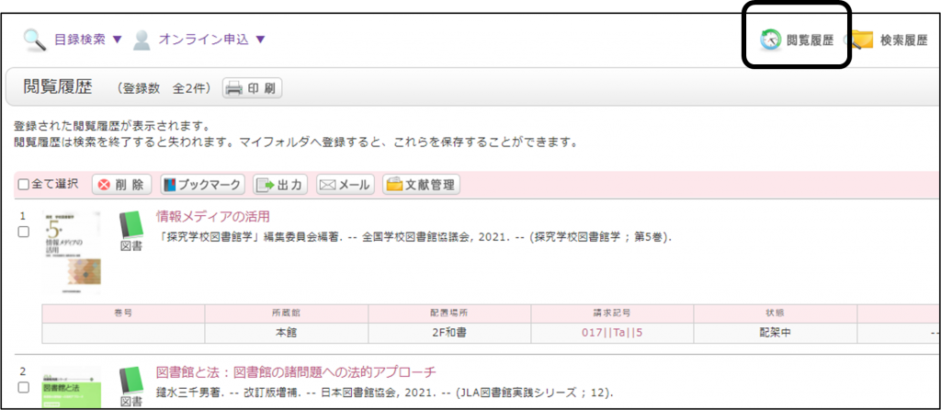
Task: Open the title link 図書館と法：図書館の諸問題への法的アプローチ
Action: click(x=296, y=372)
